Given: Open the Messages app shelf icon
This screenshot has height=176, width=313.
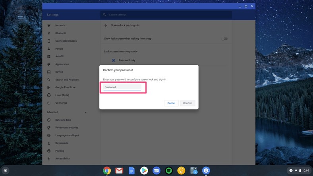Looking at the screenshot, I should tap(156, 170).
